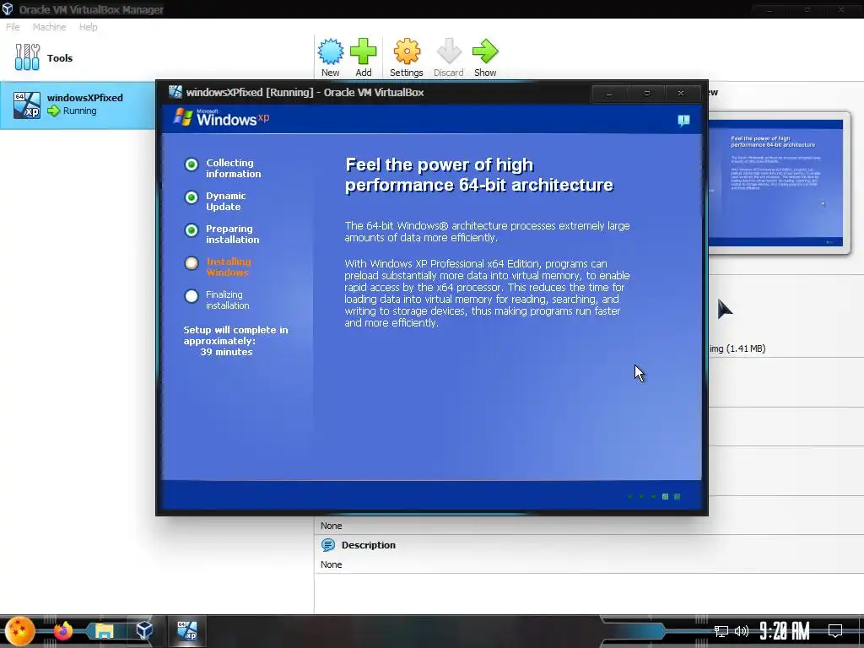Maximize the windowsXPfixed VM window
This screenshot has height=648, width=864.
(647, 94)
